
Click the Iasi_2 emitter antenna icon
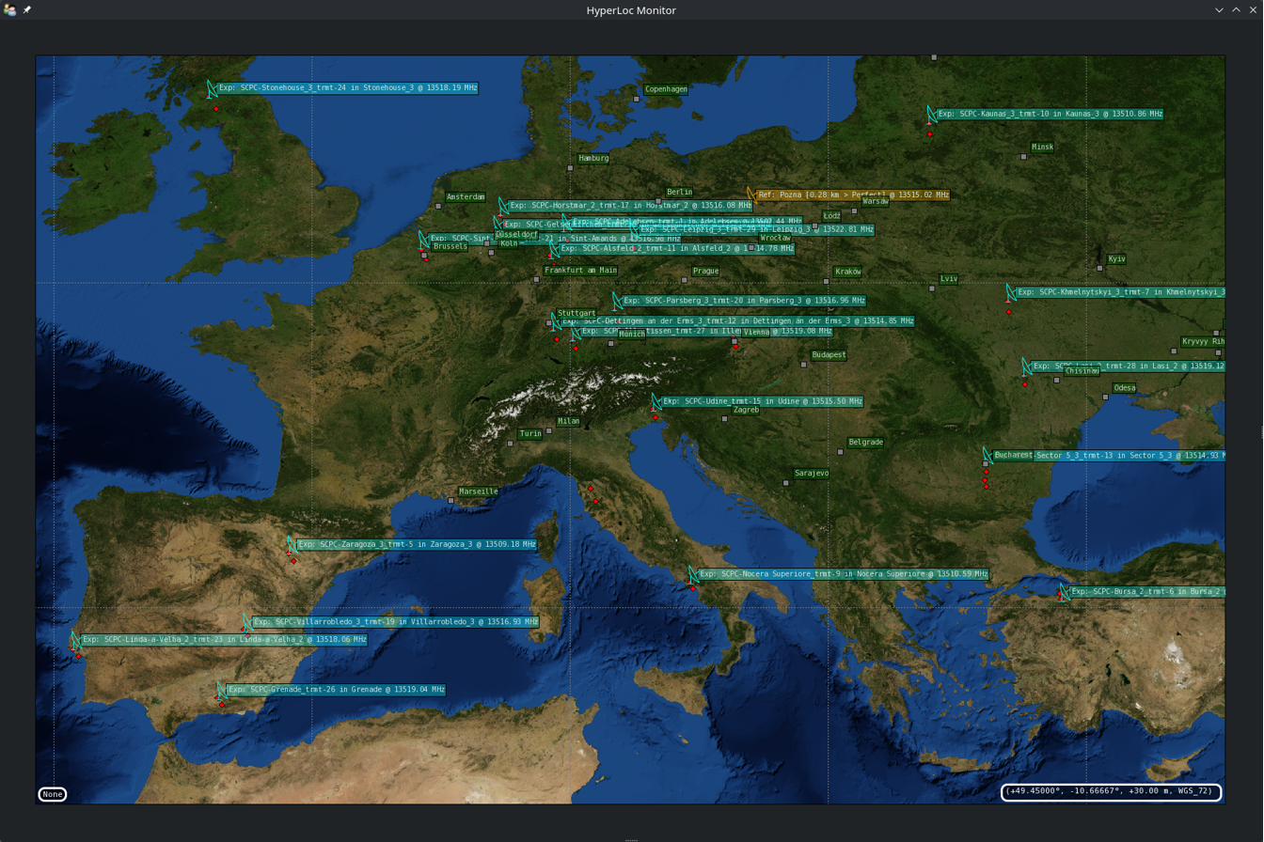tap(1027, 366)
